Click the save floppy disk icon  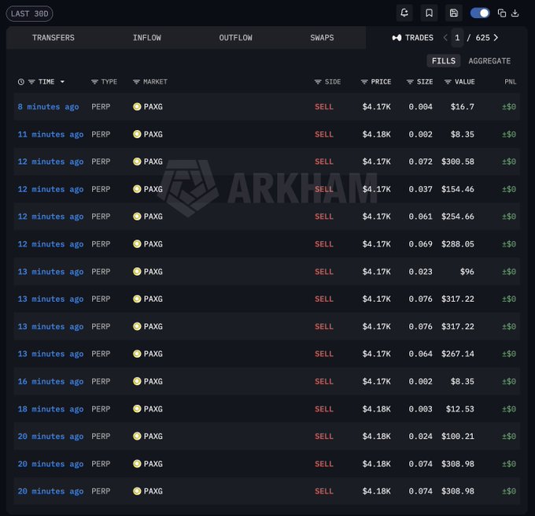[x=454, y=13]
